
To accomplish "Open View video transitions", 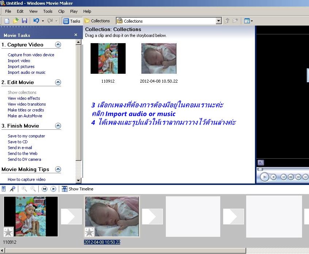I will tap(27, 104).
